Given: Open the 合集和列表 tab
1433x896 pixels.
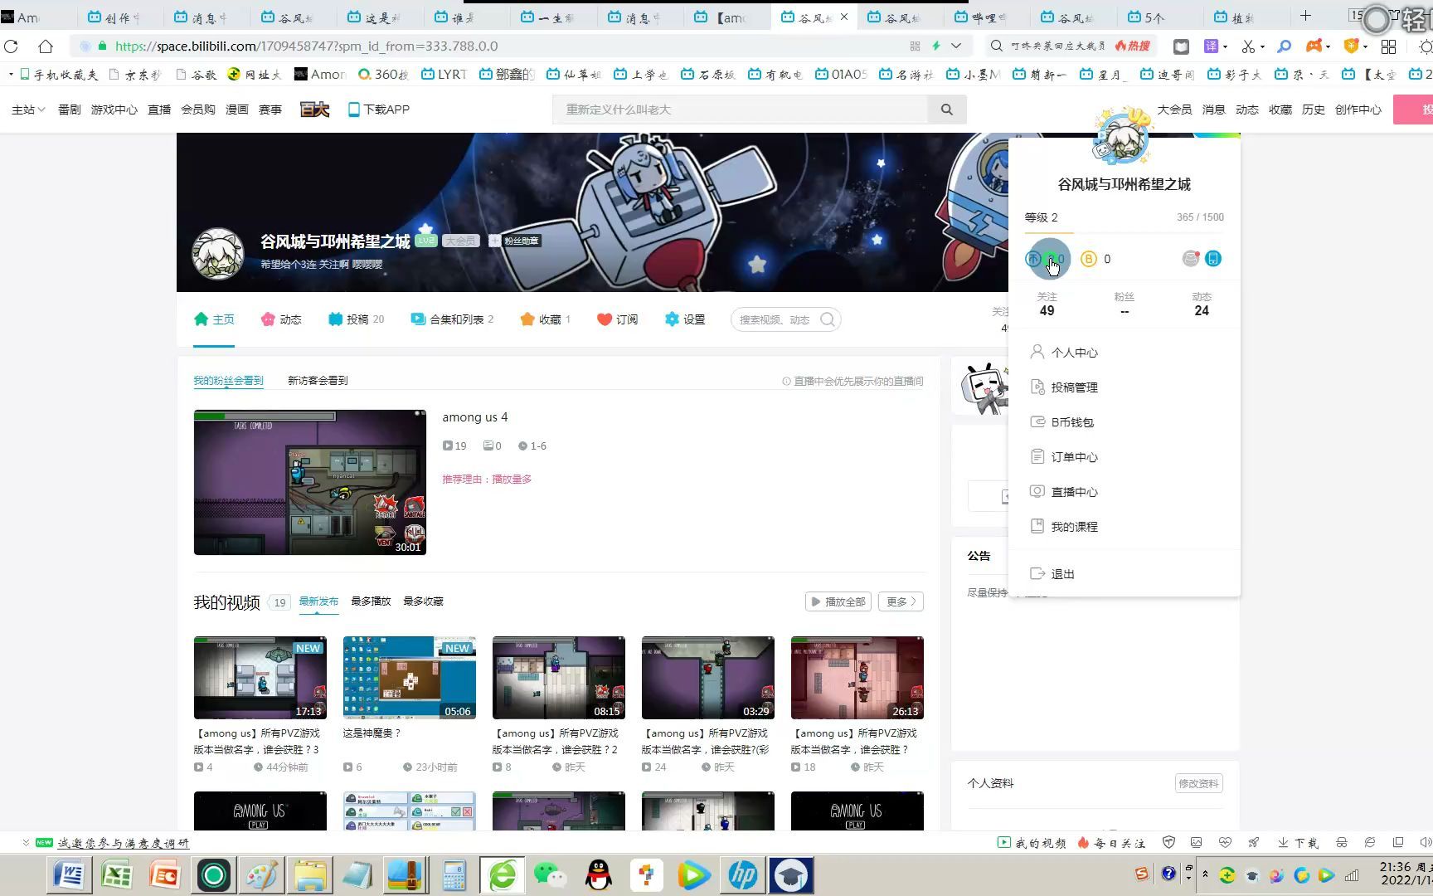Looking at the screenshot, I should click(453, 319).
